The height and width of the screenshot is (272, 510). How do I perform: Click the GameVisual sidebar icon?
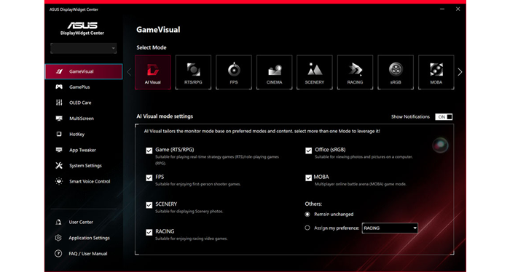click(59, 71)
